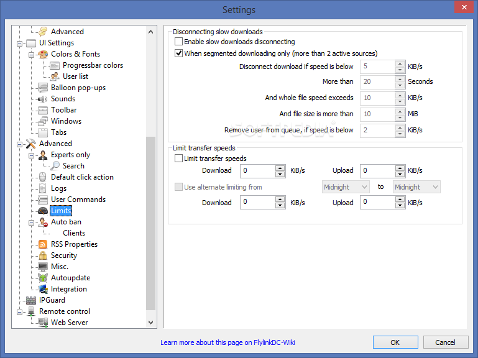478x358 pixels.
Task: Click the Security padlock icon
Action: point(43,255)
